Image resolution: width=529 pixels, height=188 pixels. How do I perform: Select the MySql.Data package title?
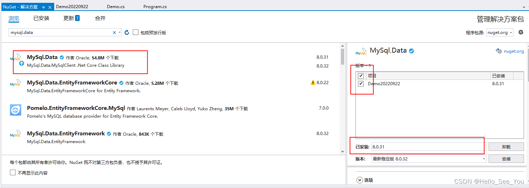[42, 57]
